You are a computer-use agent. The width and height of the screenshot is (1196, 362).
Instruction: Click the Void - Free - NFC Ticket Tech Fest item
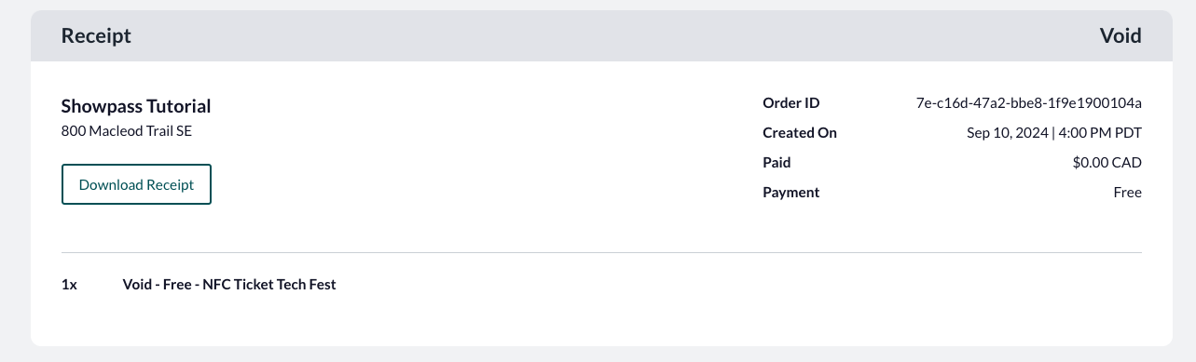[229, 285]
